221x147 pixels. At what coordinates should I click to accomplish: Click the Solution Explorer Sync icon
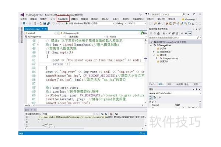[x=169, y=33]
